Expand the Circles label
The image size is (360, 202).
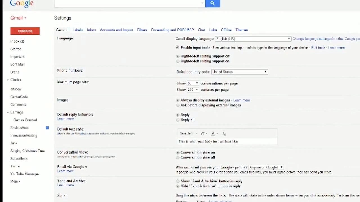8,80
